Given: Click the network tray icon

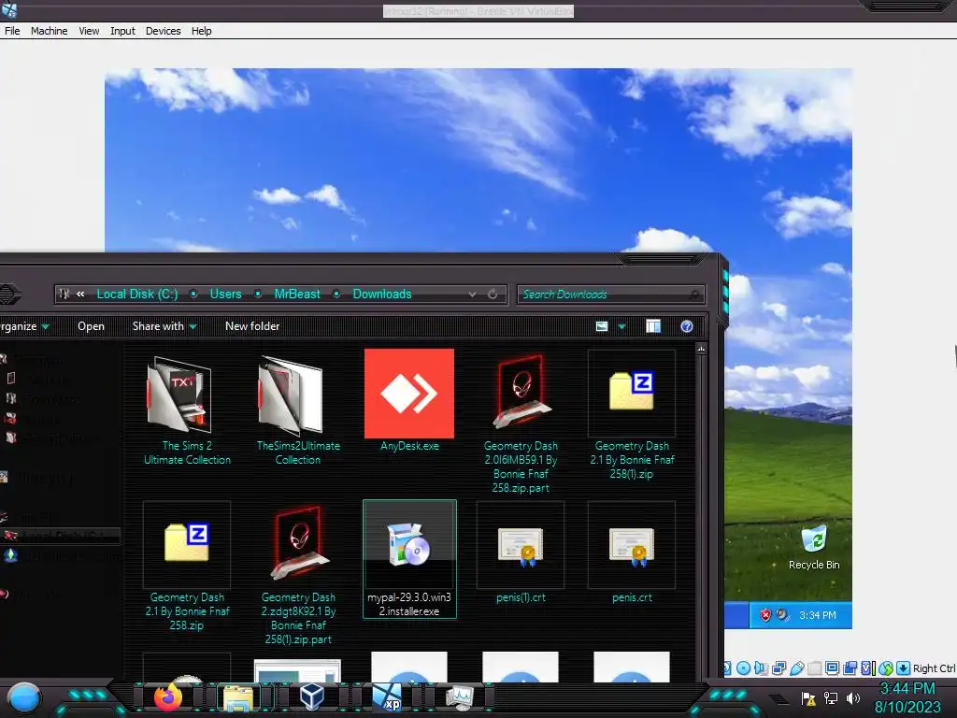Looking at the screenshot, I should pos(831,697).
